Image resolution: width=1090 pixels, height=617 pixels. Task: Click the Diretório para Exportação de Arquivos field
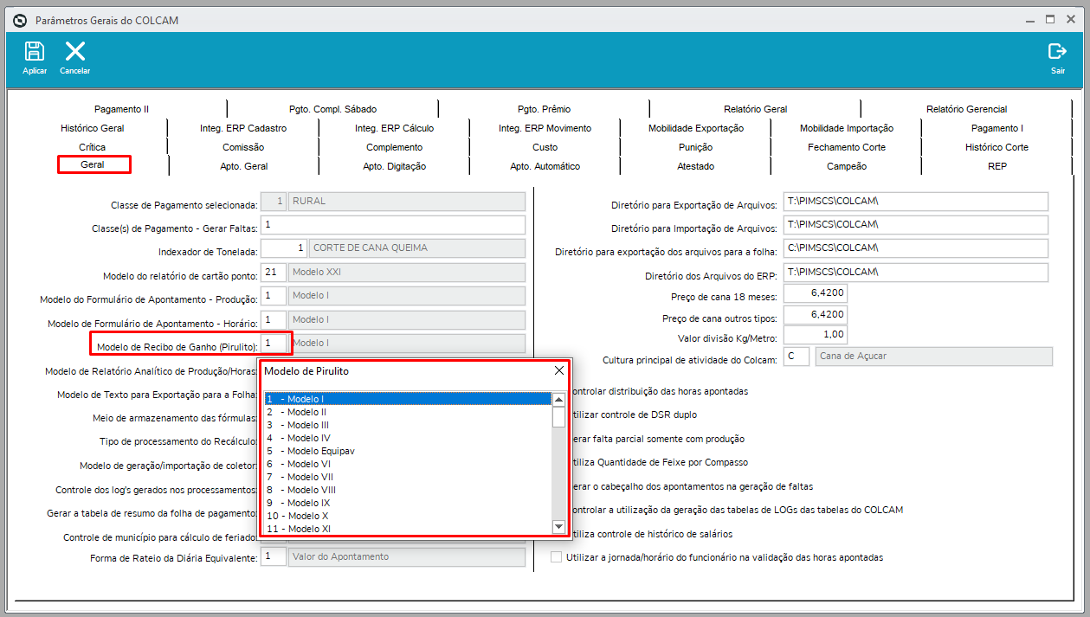click(x=915, y=202)
